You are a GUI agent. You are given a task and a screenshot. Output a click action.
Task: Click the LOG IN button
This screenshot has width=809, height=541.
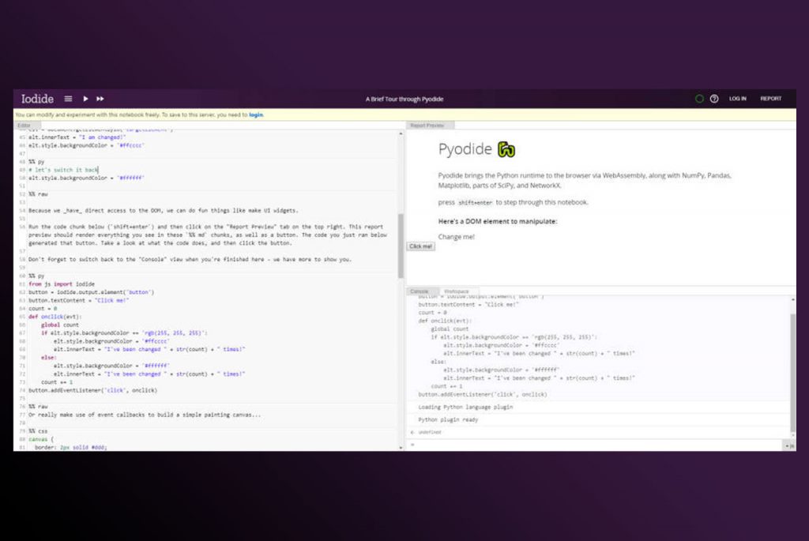click(737, 98)
